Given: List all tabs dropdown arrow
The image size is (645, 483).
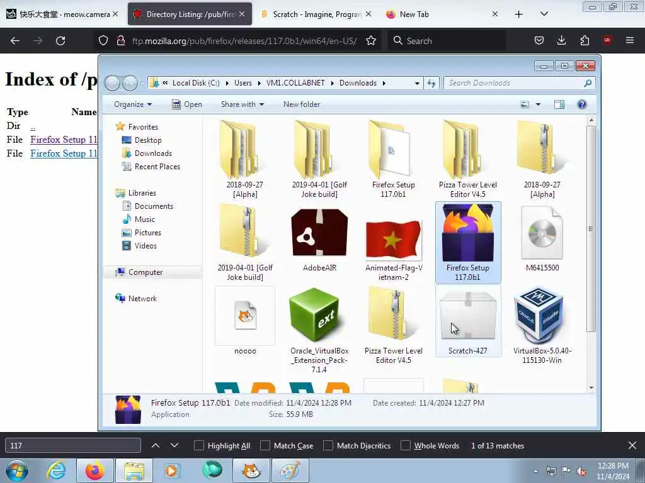Looking at the screenshot, I should pos(544,14).
